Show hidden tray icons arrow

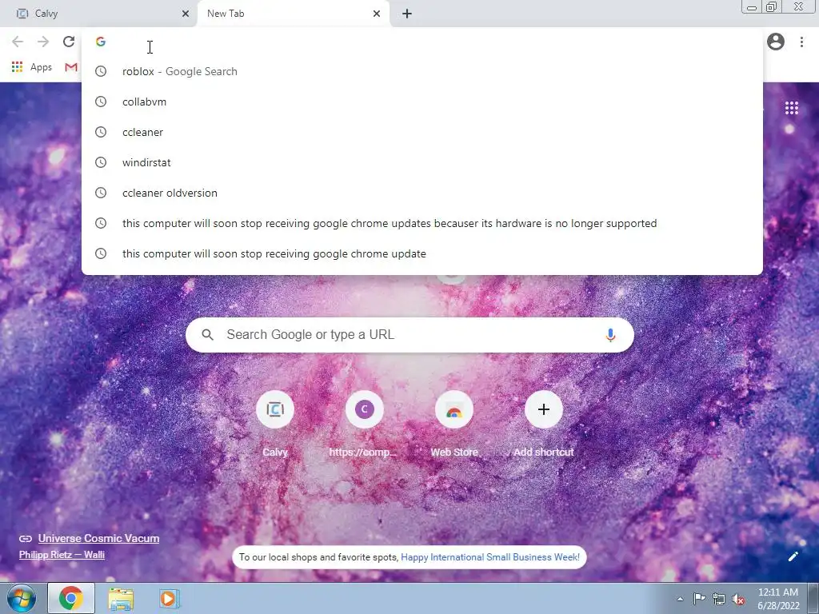(680, 599)
